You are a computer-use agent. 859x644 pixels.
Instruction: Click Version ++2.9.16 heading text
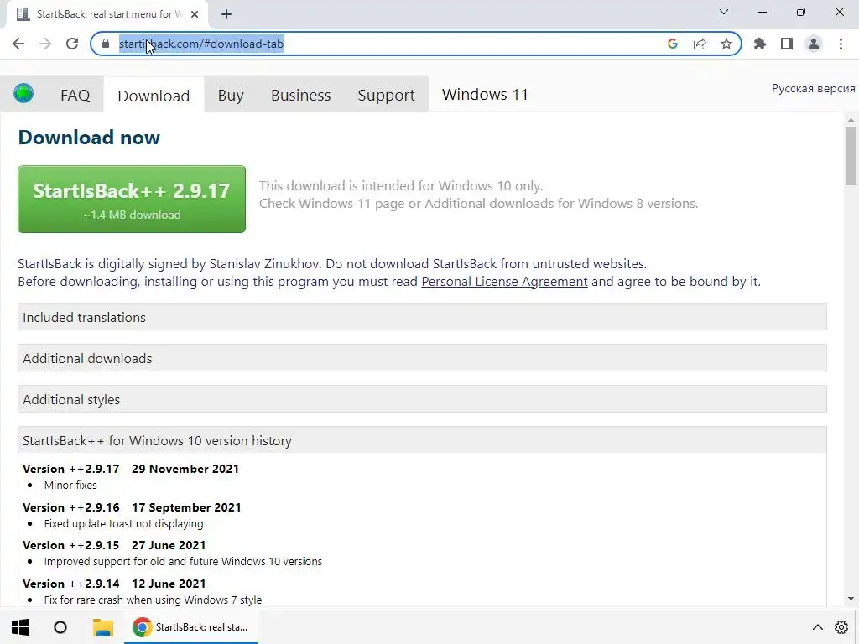coord(132,507)
